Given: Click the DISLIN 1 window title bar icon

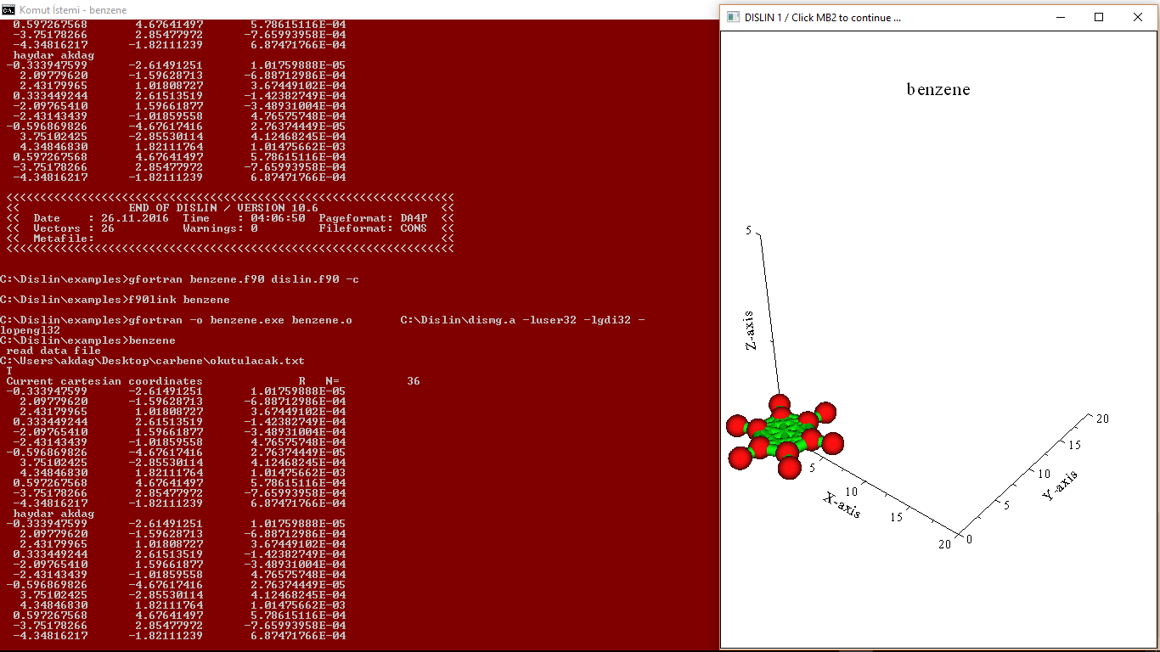Looking at the screenshot, I should 734,17.
